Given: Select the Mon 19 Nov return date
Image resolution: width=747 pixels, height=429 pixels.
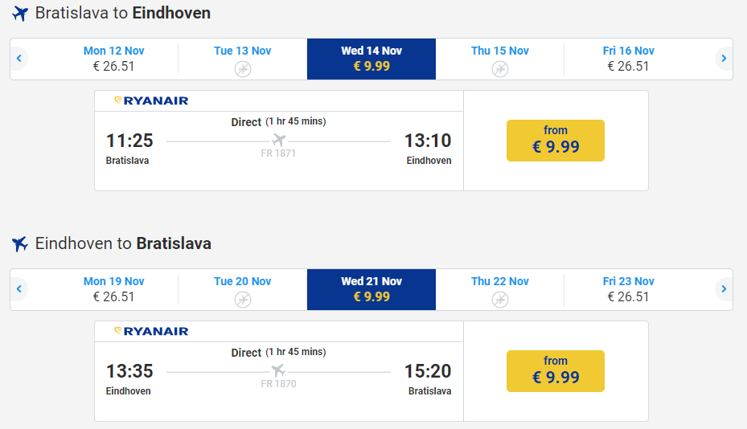Looking at the screenshot, I should tap(114, 289).
